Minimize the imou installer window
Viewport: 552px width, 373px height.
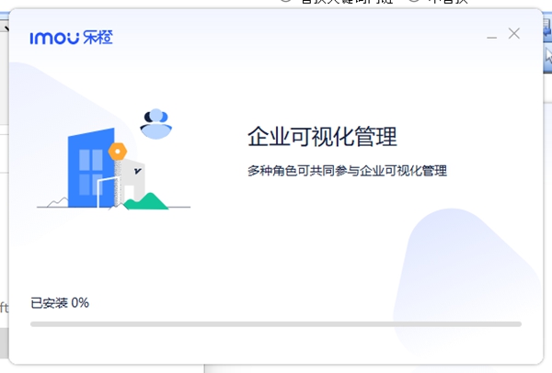coord(492,35)
